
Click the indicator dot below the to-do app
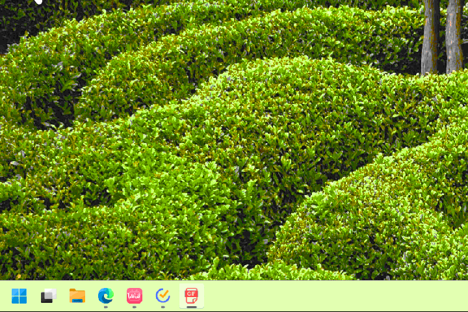click(x=162, y=307)
